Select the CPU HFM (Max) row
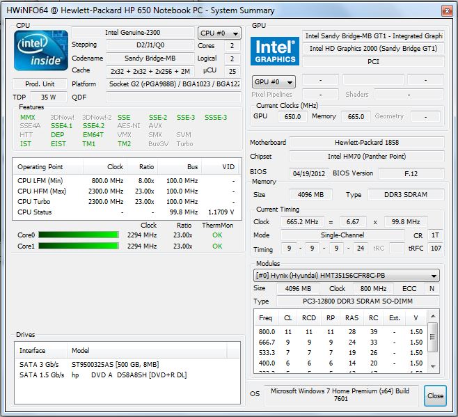This screenshot has height=417, width=458. point(127,191)
